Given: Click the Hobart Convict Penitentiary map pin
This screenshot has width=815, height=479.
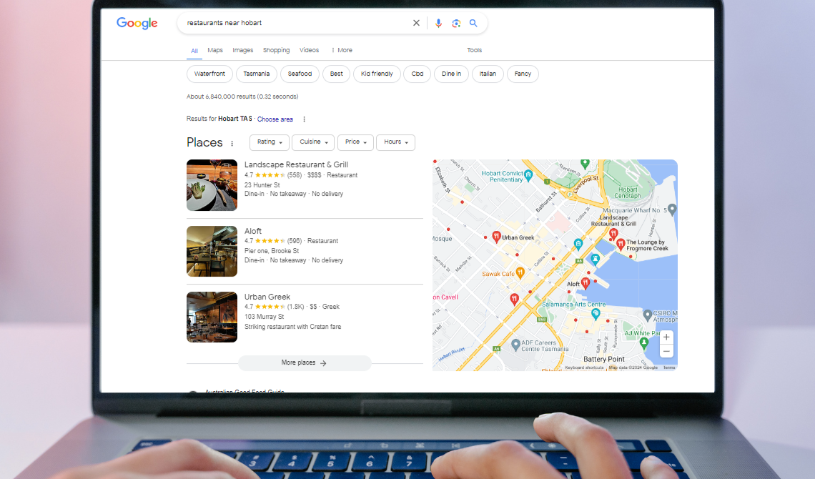Looking at the screenshot, I should tap(528, 175).
